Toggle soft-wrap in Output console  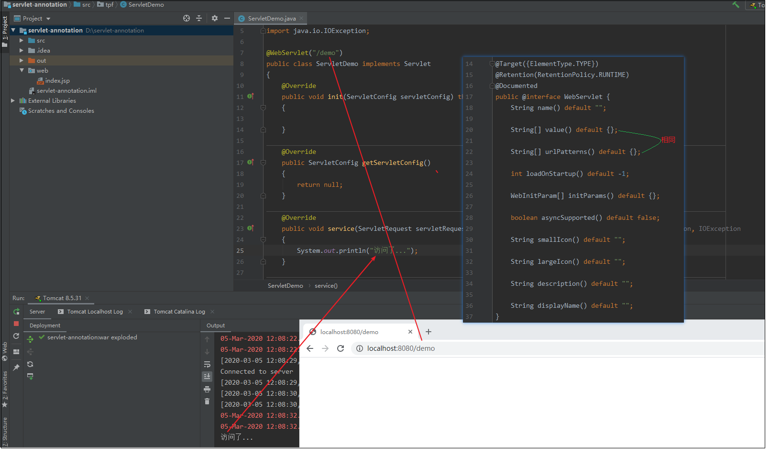click(207, 364)
